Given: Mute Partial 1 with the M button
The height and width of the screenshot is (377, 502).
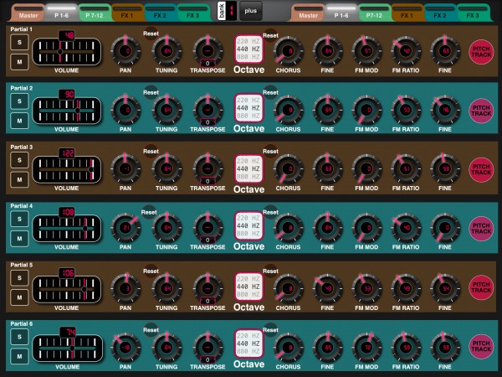Looking at the screenshot, I should click(19, 62).
